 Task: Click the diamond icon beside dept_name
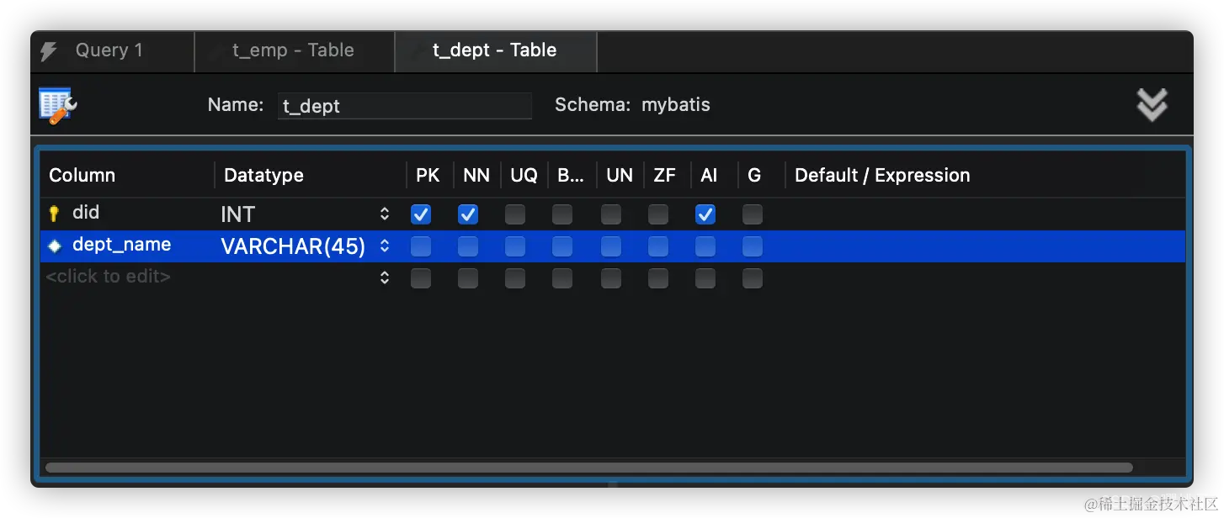point(55,246)
